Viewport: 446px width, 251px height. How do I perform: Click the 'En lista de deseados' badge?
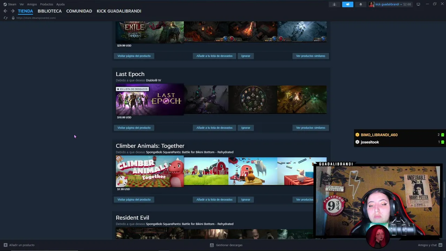pyautogui.click(x=132, y=89)
